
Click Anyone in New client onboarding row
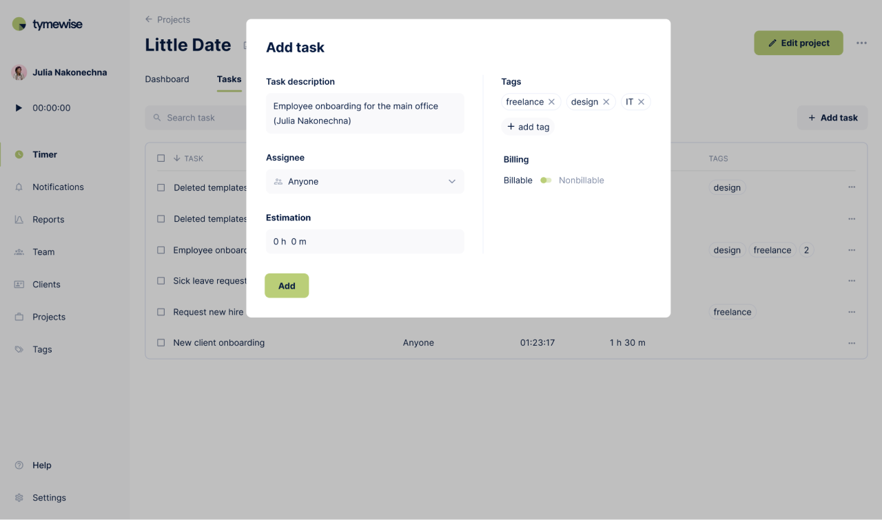click(418, 343)
